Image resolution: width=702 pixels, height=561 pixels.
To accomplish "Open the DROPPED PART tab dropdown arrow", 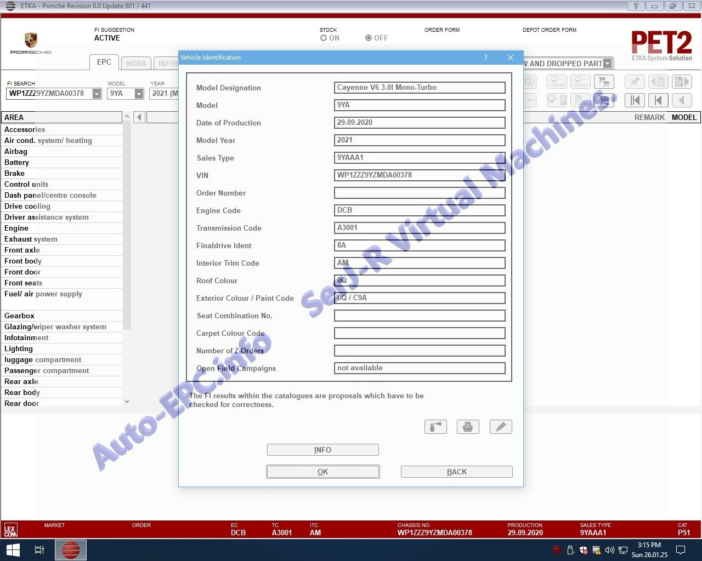I will (607, 64).
